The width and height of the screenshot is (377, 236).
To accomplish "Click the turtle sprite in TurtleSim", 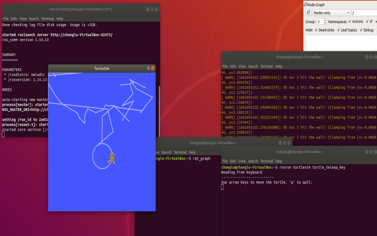I will [x=112, y=158].
